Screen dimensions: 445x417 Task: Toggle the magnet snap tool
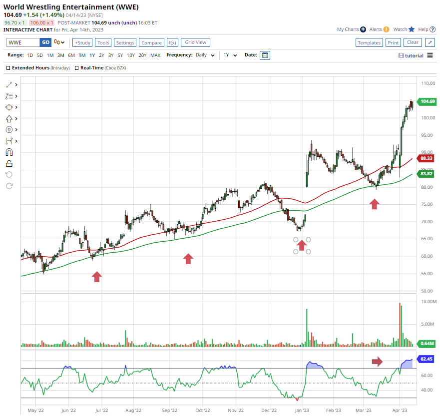point(9,152)
